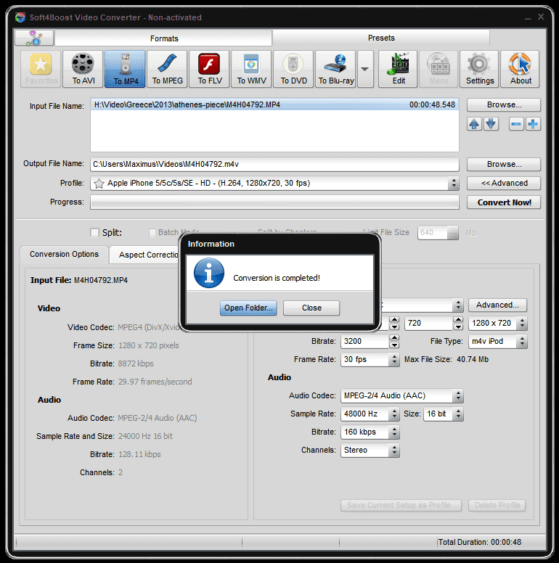Click the Total Duration status text

coord(480,542)
